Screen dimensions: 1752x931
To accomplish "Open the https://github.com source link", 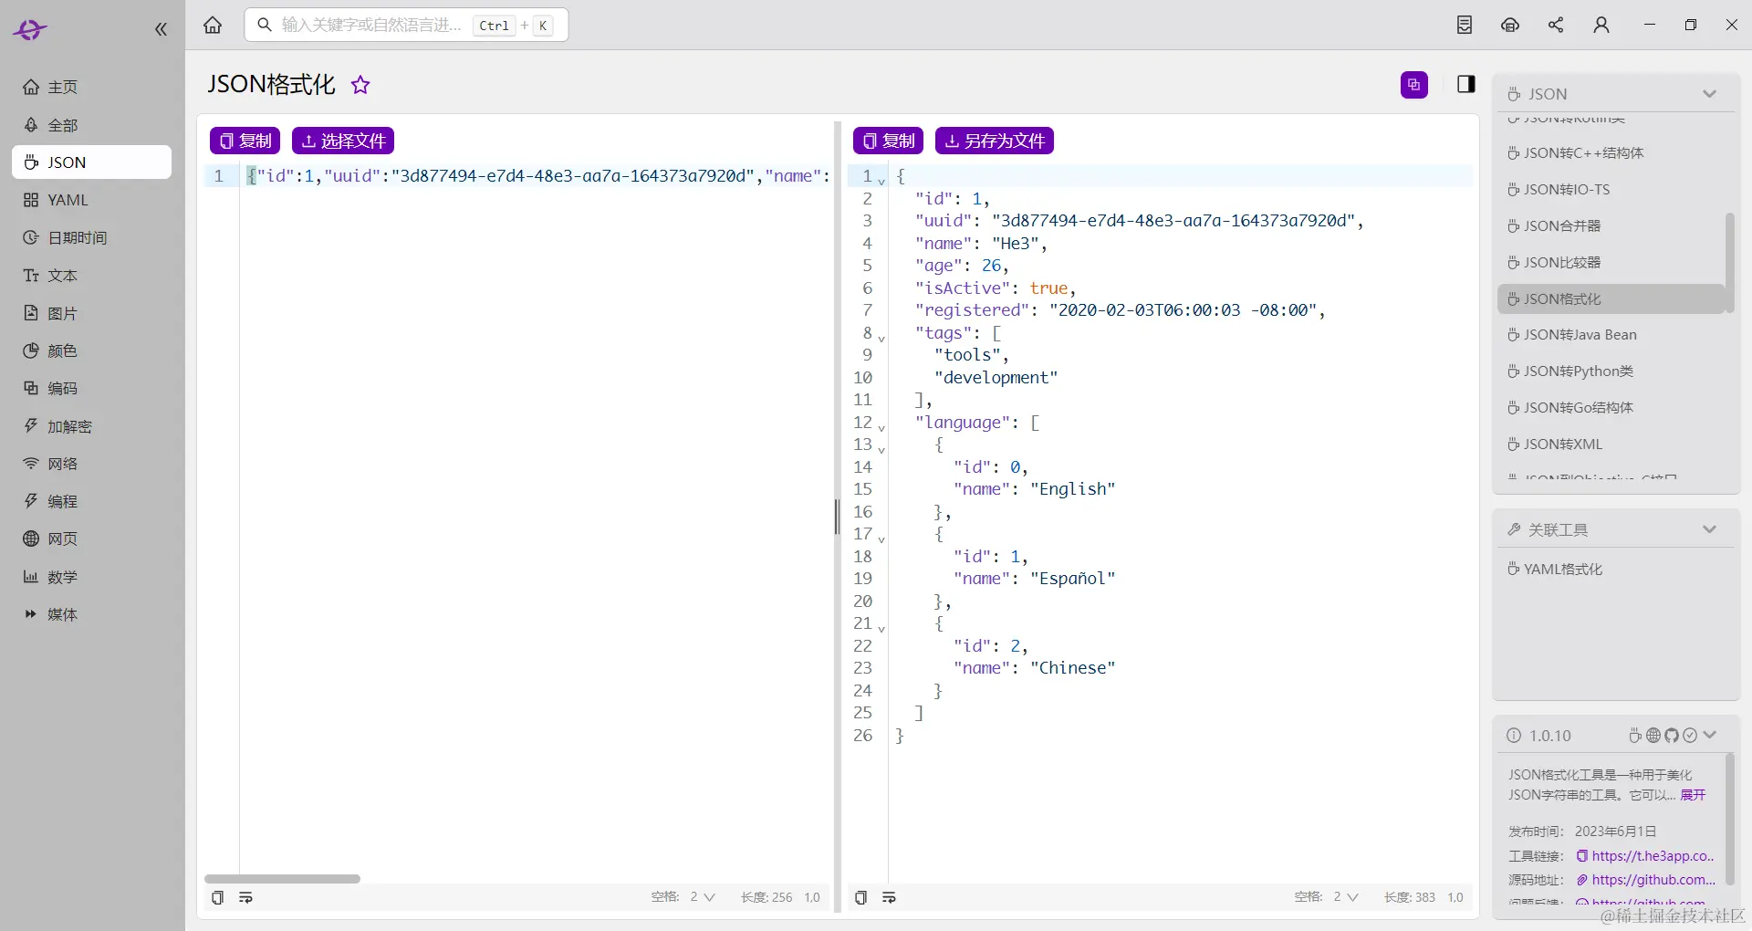I will tap(1653, 880).
